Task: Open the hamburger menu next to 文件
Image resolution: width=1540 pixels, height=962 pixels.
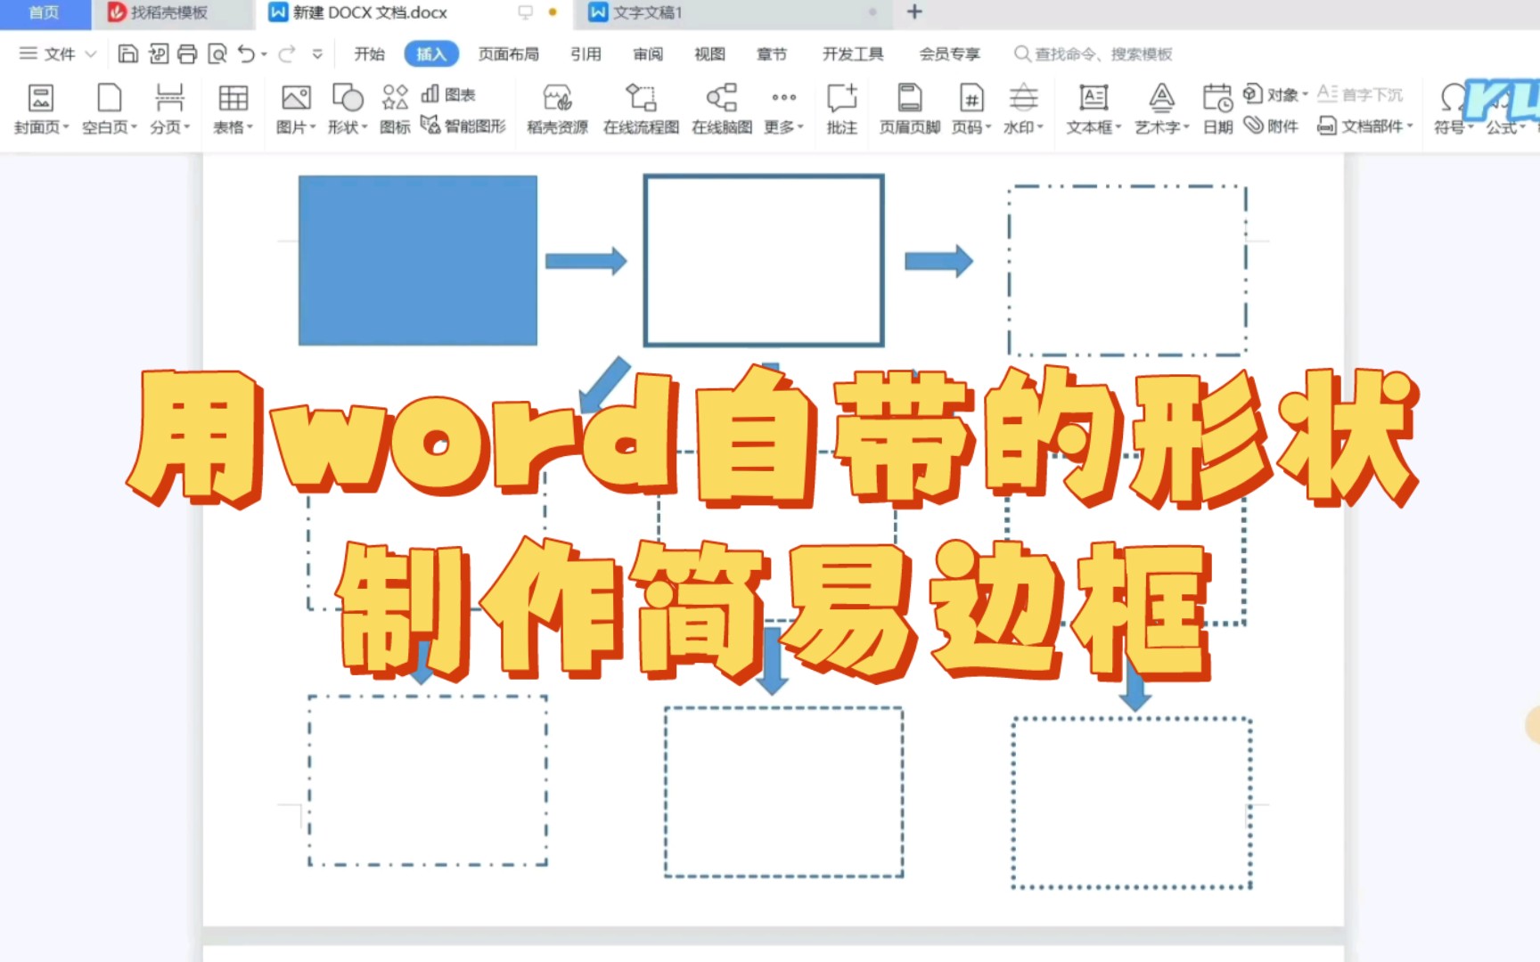Action: tap(29, 53)
